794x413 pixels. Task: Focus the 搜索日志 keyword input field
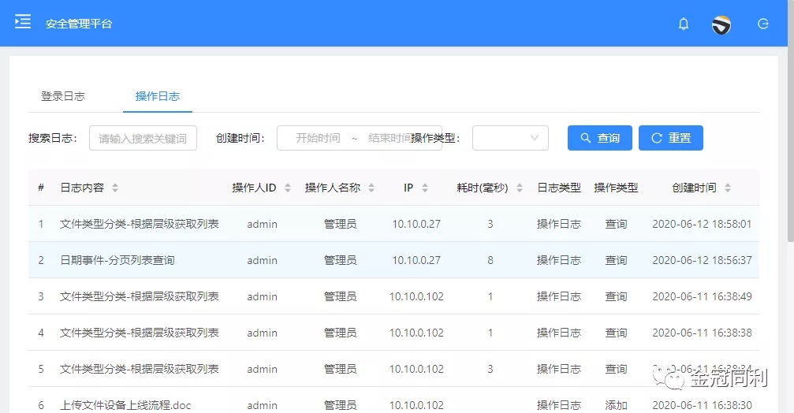point(143,138)
